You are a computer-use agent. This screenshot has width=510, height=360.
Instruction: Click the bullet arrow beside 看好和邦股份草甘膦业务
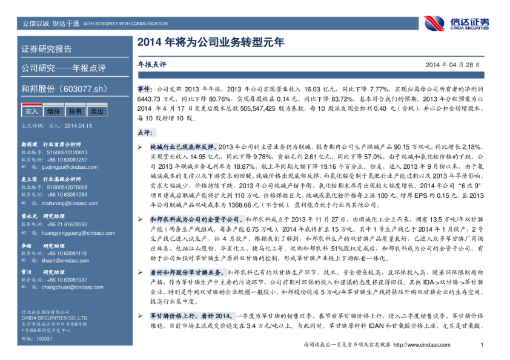pos(140,273)
